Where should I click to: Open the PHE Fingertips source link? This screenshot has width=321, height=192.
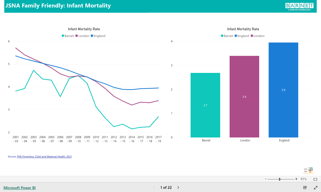tap(44, 156)
